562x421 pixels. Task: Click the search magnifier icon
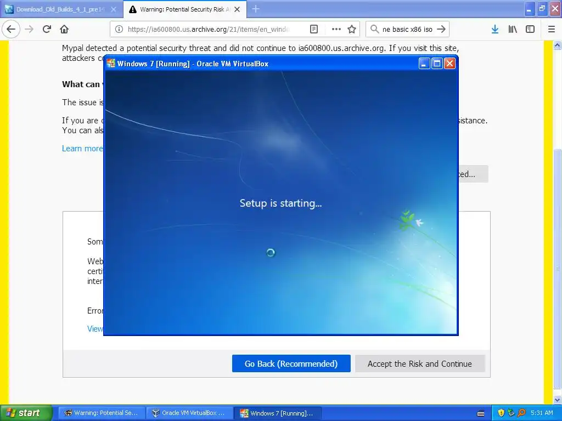click(374, 29)
